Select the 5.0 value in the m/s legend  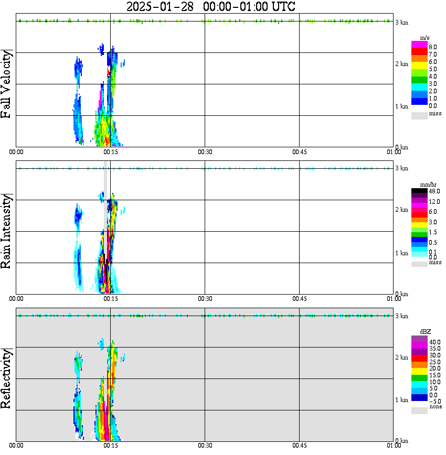(x=433, y=69)
